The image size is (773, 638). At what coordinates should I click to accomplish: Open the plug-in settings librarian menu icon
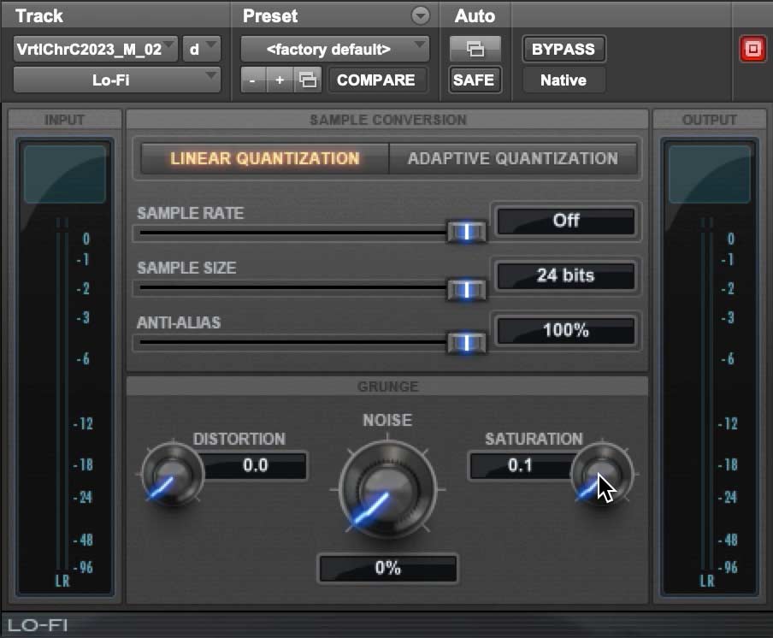pyautogui.click(x=308, y=80)
